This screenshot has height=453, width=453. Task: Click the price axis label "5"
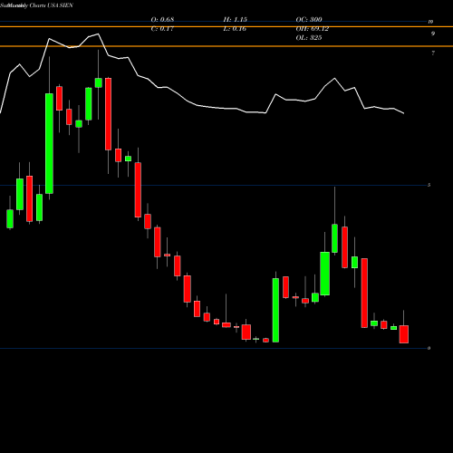429,185
